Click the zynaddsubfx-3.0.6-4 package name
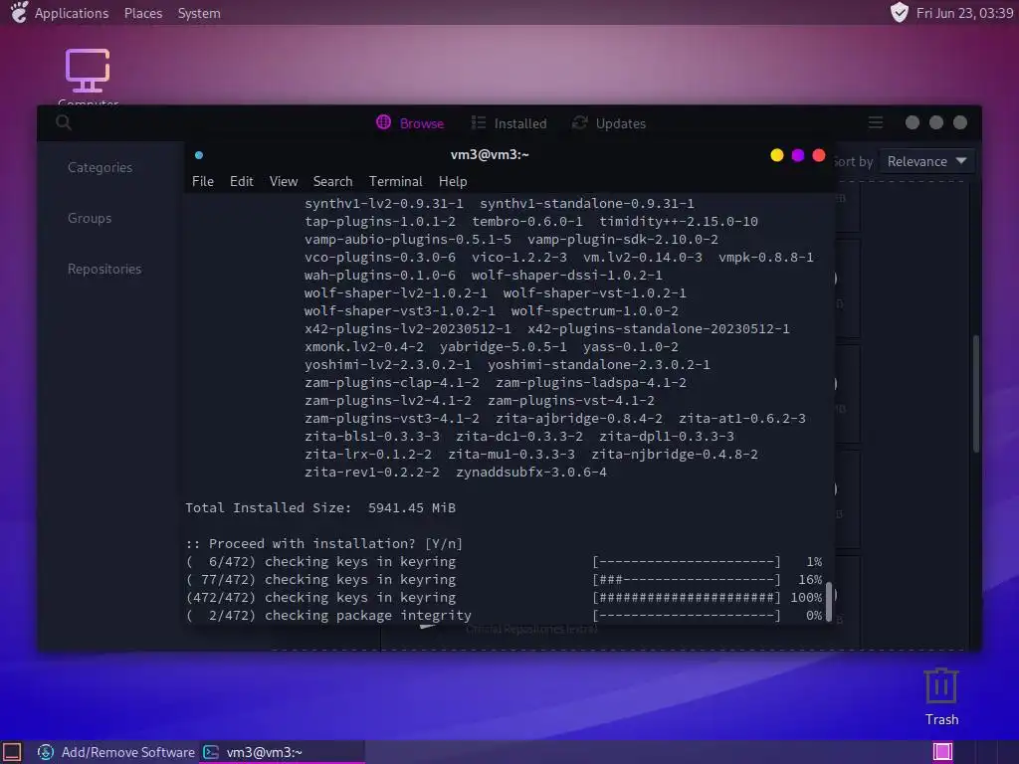 point(531,473)
